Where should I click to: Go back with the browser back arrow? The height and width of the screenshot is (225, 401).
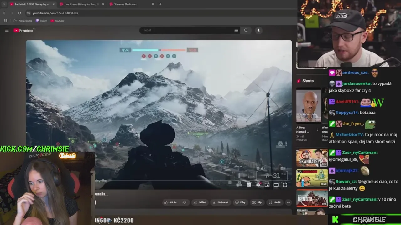(4, 13)
